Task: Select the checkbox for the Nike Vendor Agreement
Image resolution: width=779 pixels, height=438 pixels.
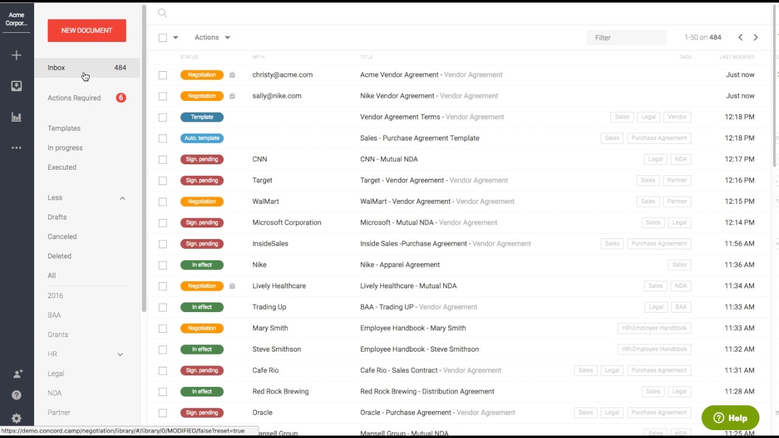Action: [x=162, y=96]
